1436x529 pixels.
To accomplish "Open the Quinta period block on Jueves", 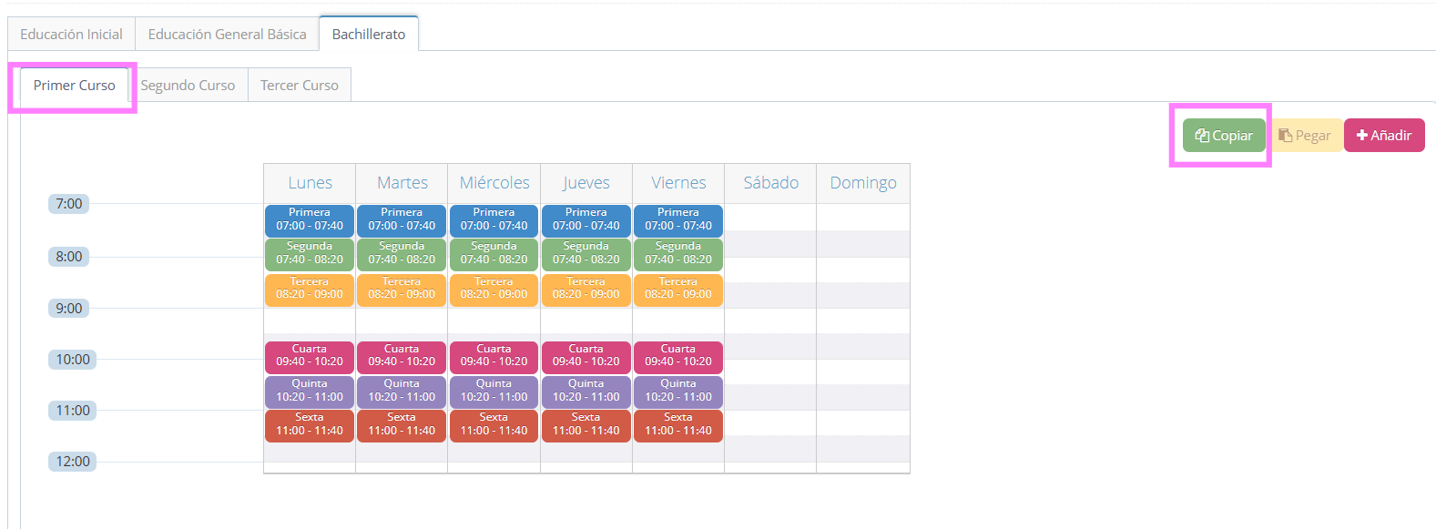I will click(586, 392).
